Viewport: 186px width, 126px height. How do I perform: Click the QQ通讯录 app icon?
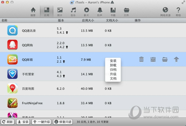(12, 30)
